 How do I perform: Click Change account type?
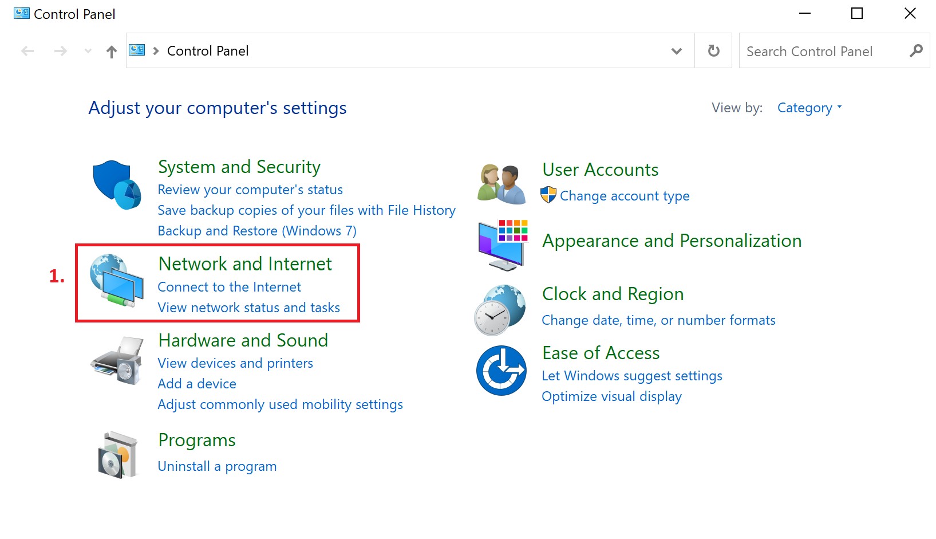pos(625,195)
